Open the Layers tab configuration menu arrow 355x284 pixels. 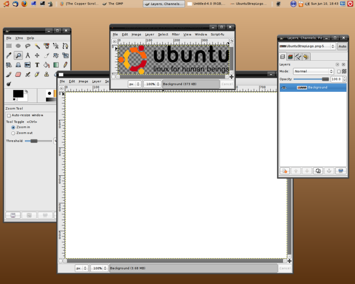tap(337, 64)
